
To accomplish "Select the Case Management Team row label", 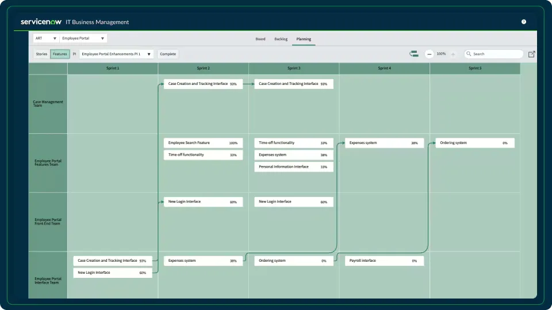I will [48, 104].
